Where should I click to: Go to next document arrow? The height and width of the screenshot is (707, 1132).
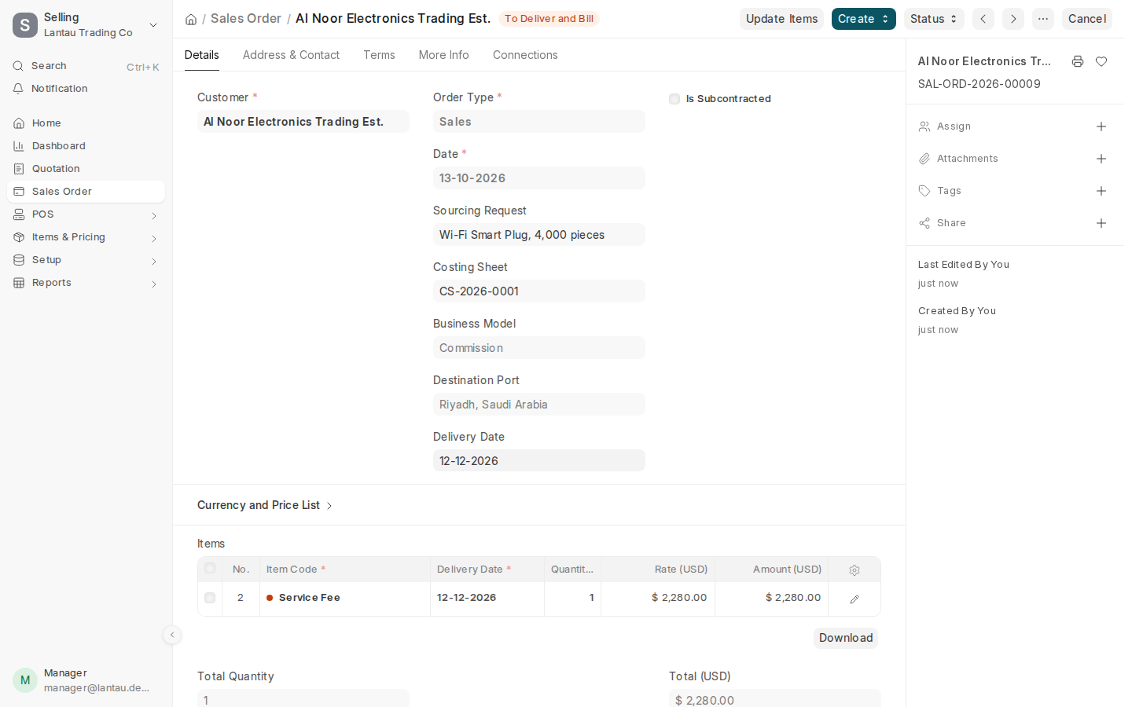click(1013, 19)
